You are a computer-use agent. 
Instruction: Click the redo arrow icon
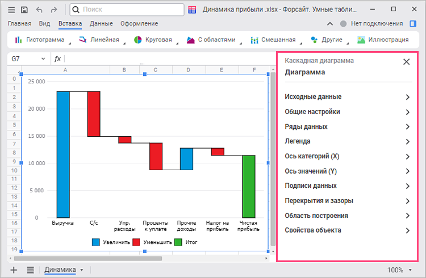click(54, 10)
